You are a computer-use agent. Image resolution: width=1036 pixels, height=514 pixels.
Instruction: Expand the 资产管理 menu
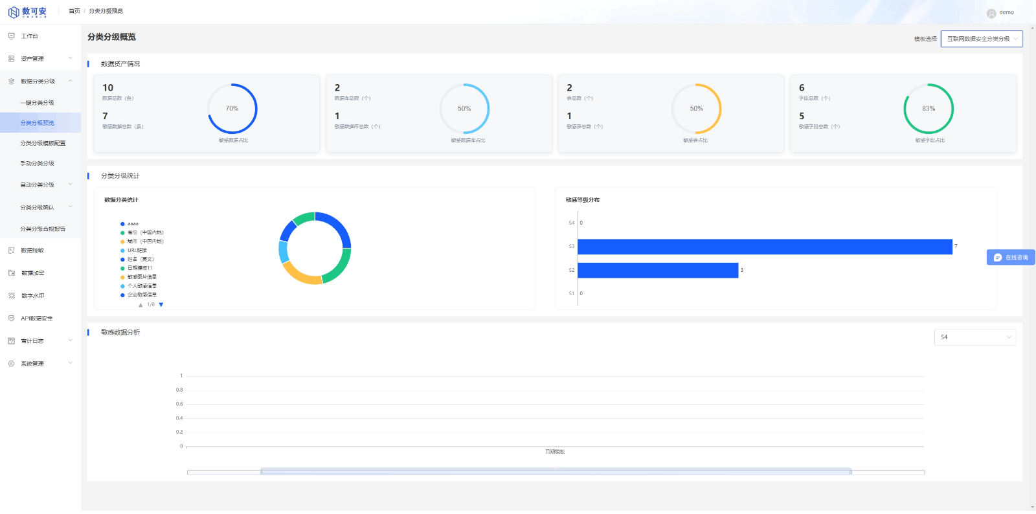(x=40, y=59)
